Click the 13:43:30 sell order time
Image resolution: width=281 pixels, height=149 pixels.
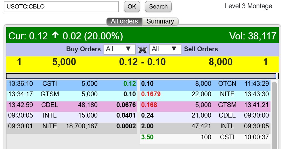point(257,94)
